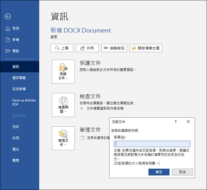
Task: Click the manage document magnifier icon
Action: pyautogui.click(x=63, y=134)
